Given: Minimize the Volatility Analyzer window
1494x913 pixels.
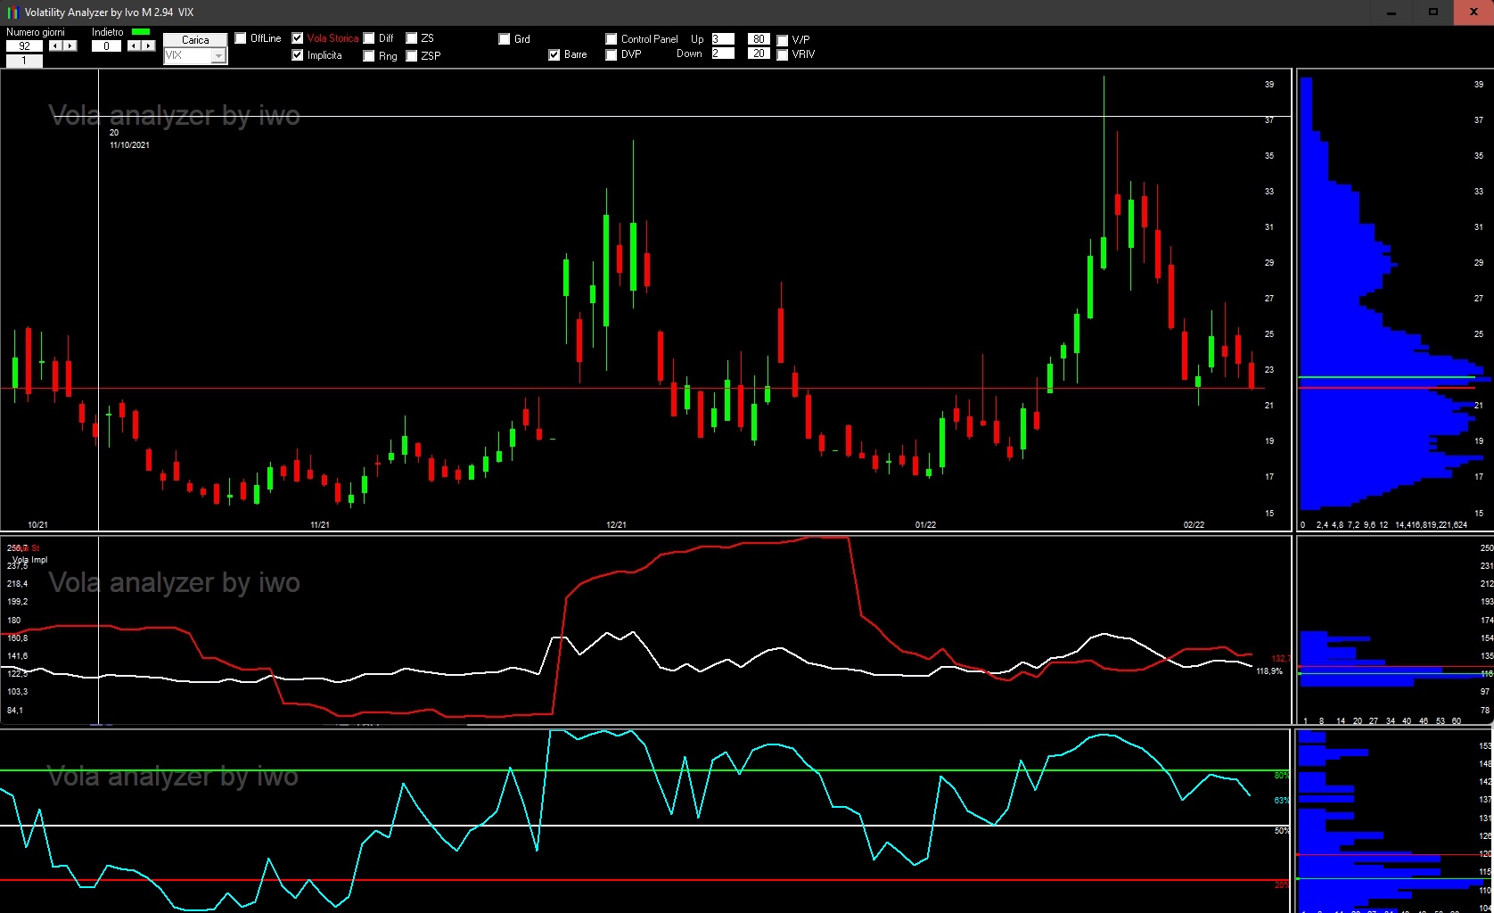Looking at the screenshot, I should pos(1391,12).
